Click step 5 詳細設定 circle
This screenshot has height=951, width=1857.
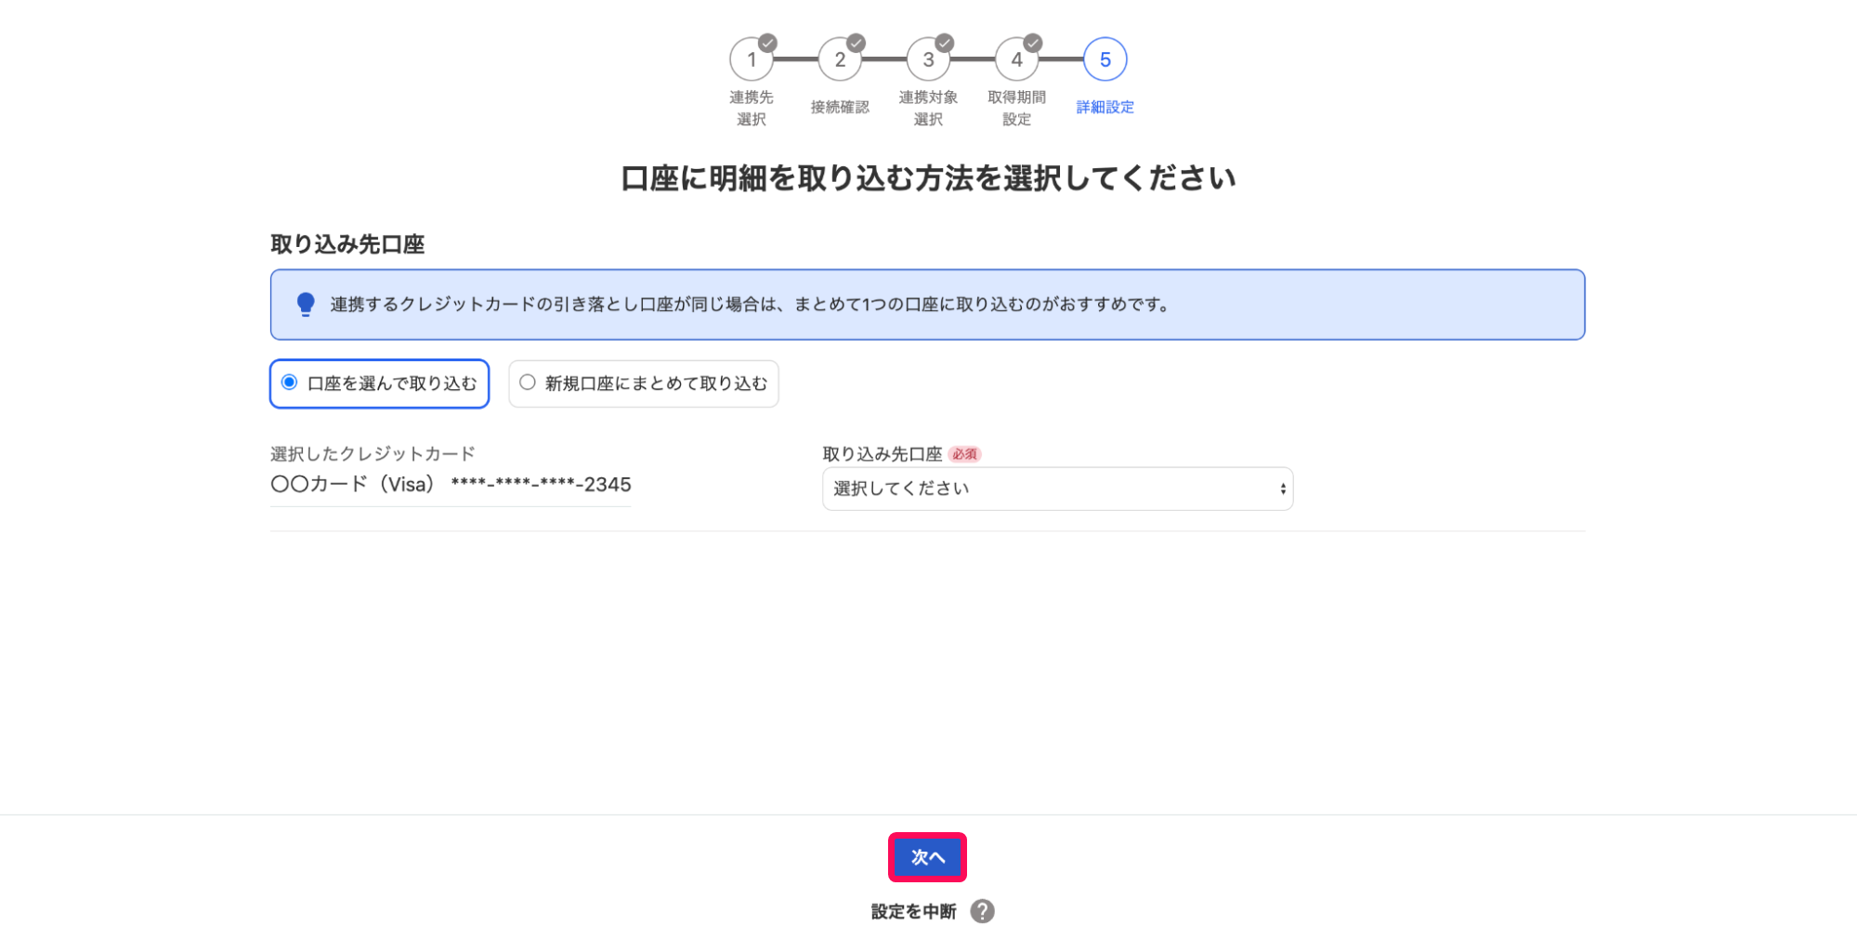point(1105,59)
